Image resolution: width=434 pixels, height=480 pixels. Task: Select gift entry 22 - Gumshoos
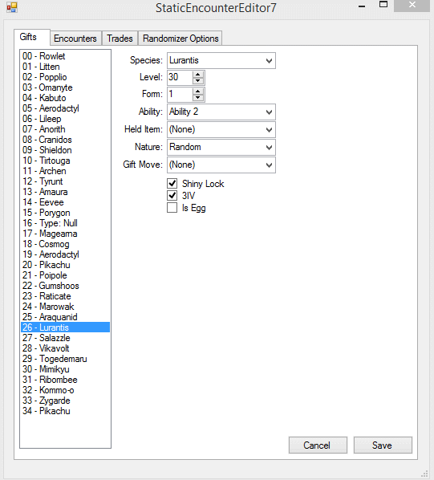[x=65, y=286]
